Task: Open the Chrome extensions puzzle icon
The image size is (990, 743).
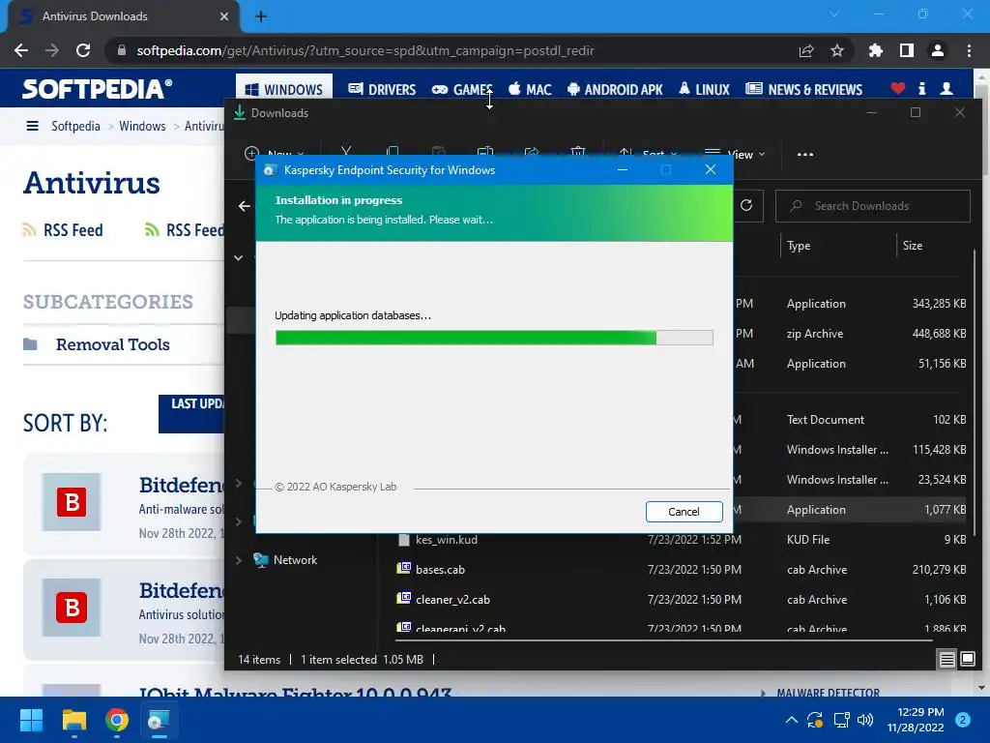Action: [x=876, y=50]
